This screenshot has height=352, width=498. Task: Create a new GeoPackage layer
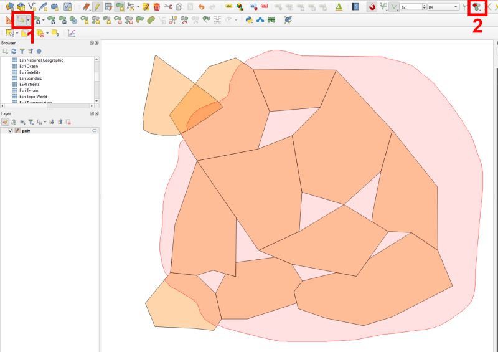pos(21,6)
